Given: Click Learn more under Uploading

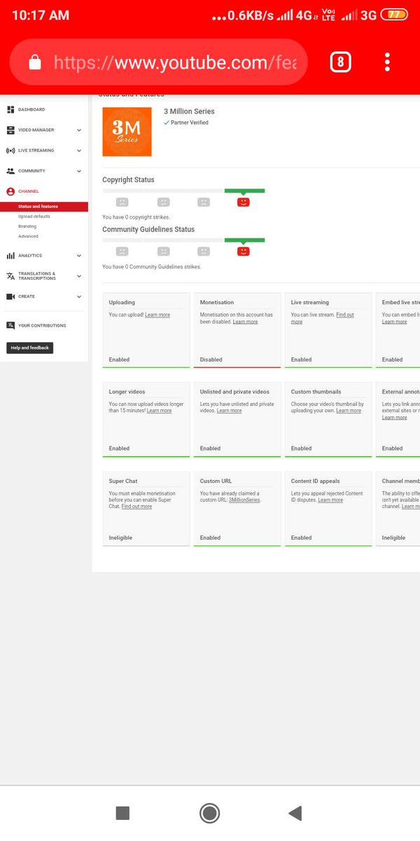Looking at the screenshot, I should pos(157,315).
